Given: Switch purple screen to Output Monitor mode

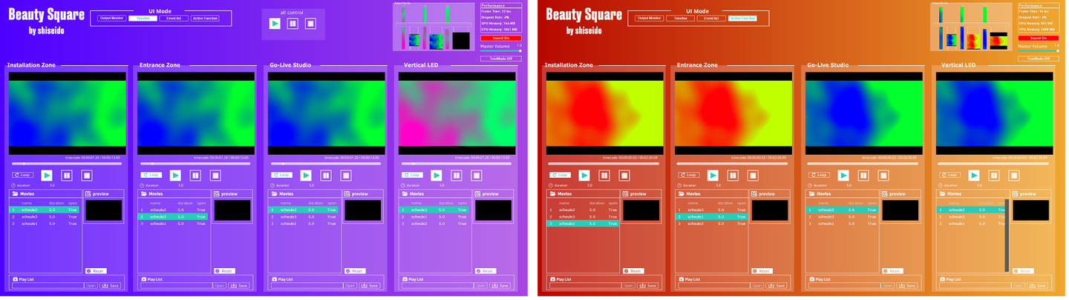Looking at the screenshot, I should (x=111, y=18).
